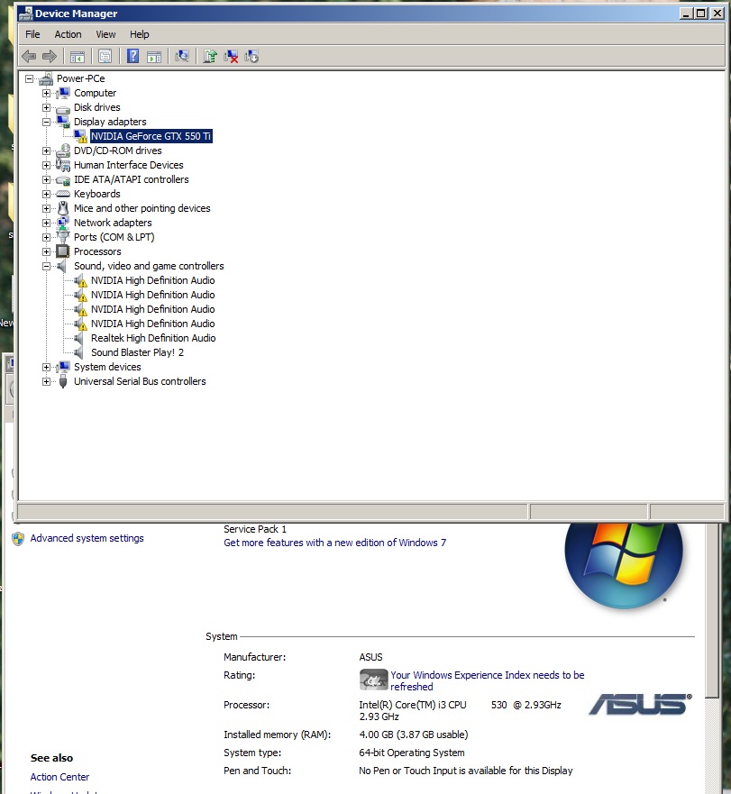Click the ASUS manufacturer logo

click(640, 705)
